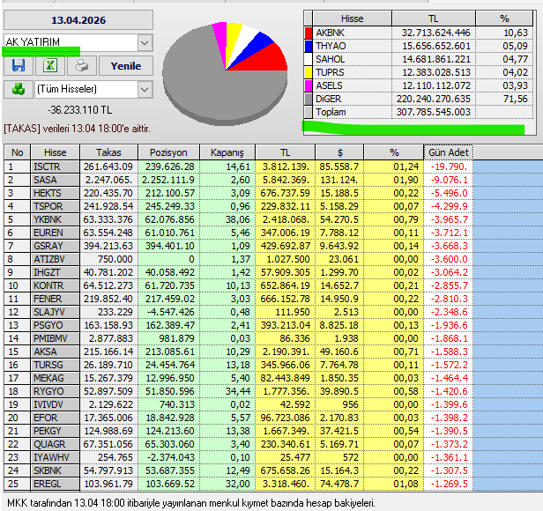
Task: Click the (Tüm Hisseler) combo box field
Action: [x=93, y=90]
